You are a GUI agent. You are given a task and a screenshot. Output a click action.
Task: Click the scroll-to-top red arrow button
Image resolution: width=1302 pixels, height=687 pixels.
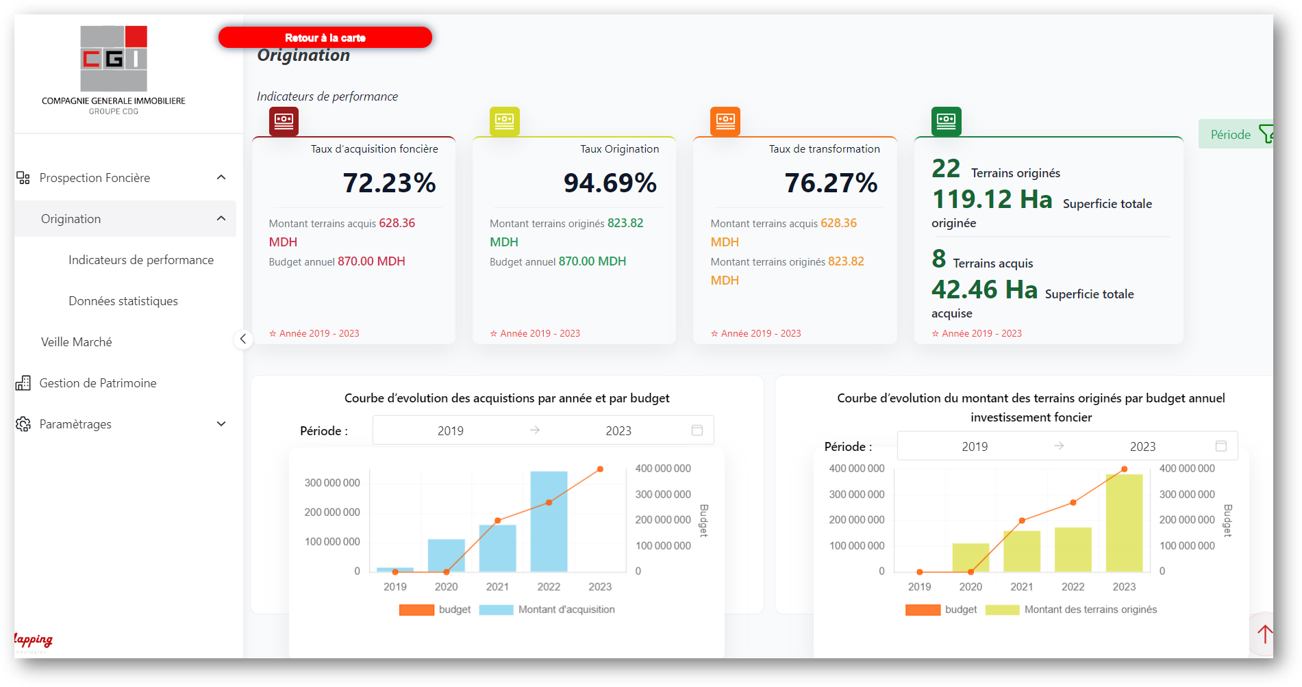(1264, 634)
